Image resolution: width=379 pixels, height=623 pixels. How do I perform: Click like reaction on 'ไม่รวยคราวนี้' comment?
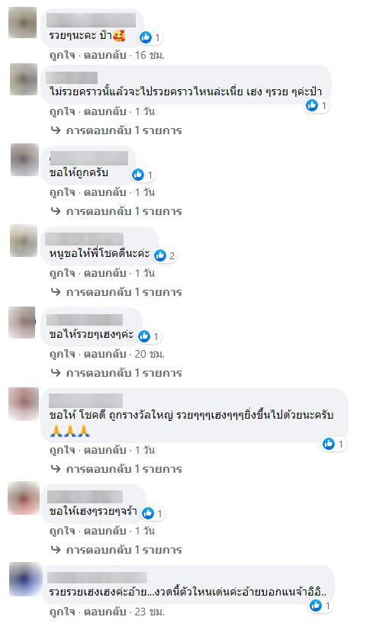coord(317,105)
